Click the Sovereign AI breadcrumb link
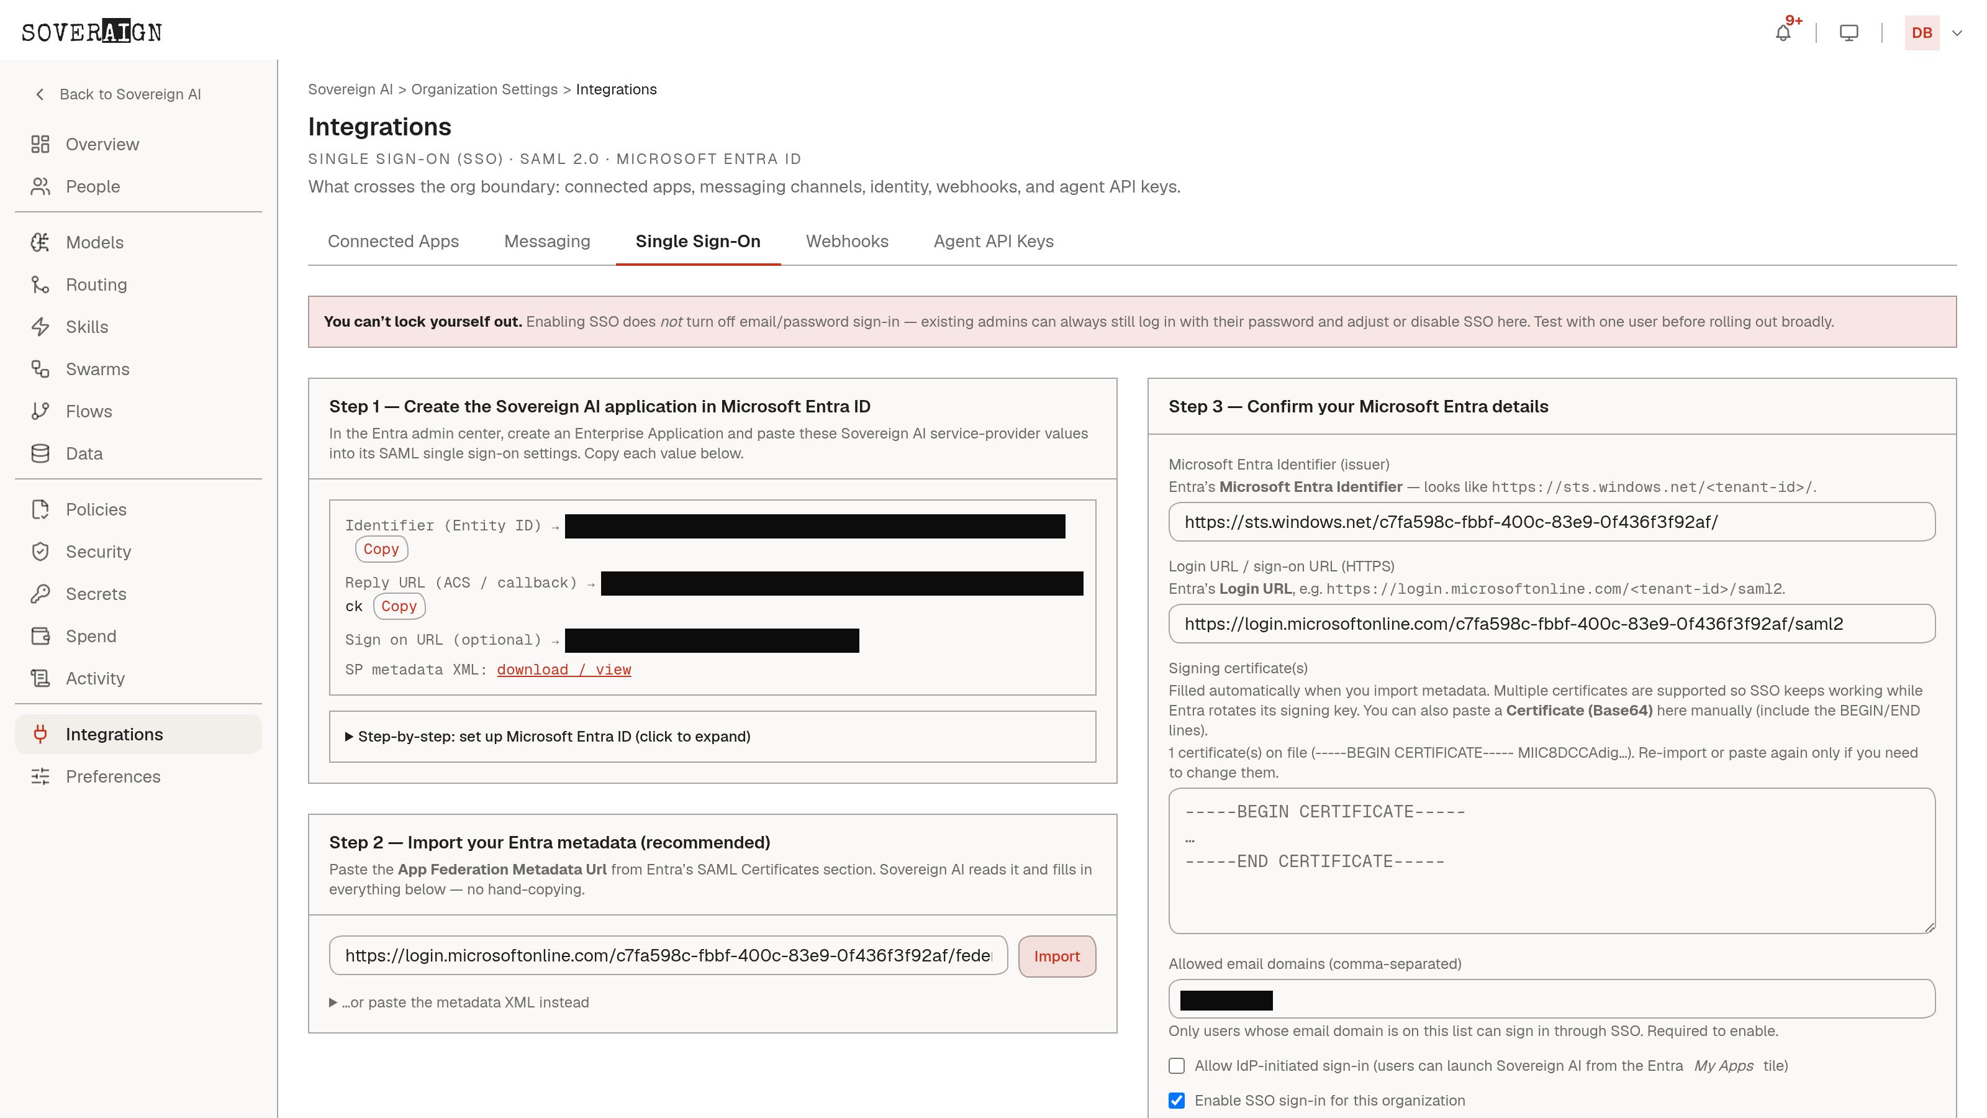Image resolution: width=1987 pixels, height=1118 pixels. pyautogui.click(x=350, y=89)
